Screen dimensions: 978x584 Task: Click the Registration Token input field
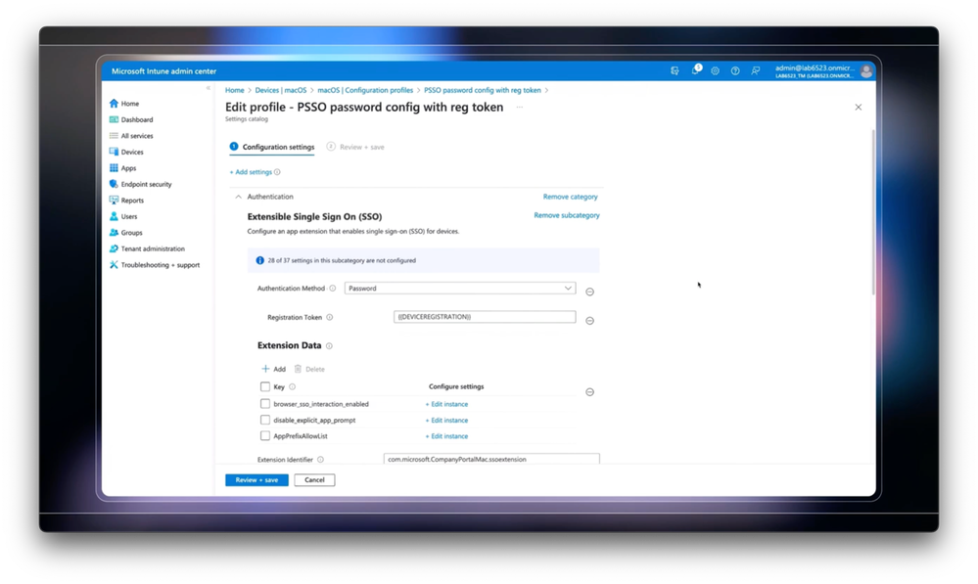(x=485, y=317)
